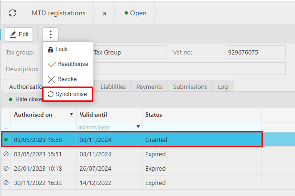Click expired icon on 30/11/2022 16:32 row
Image resolution: width=295 pixels, height=196 pixels.
point(6,183)
